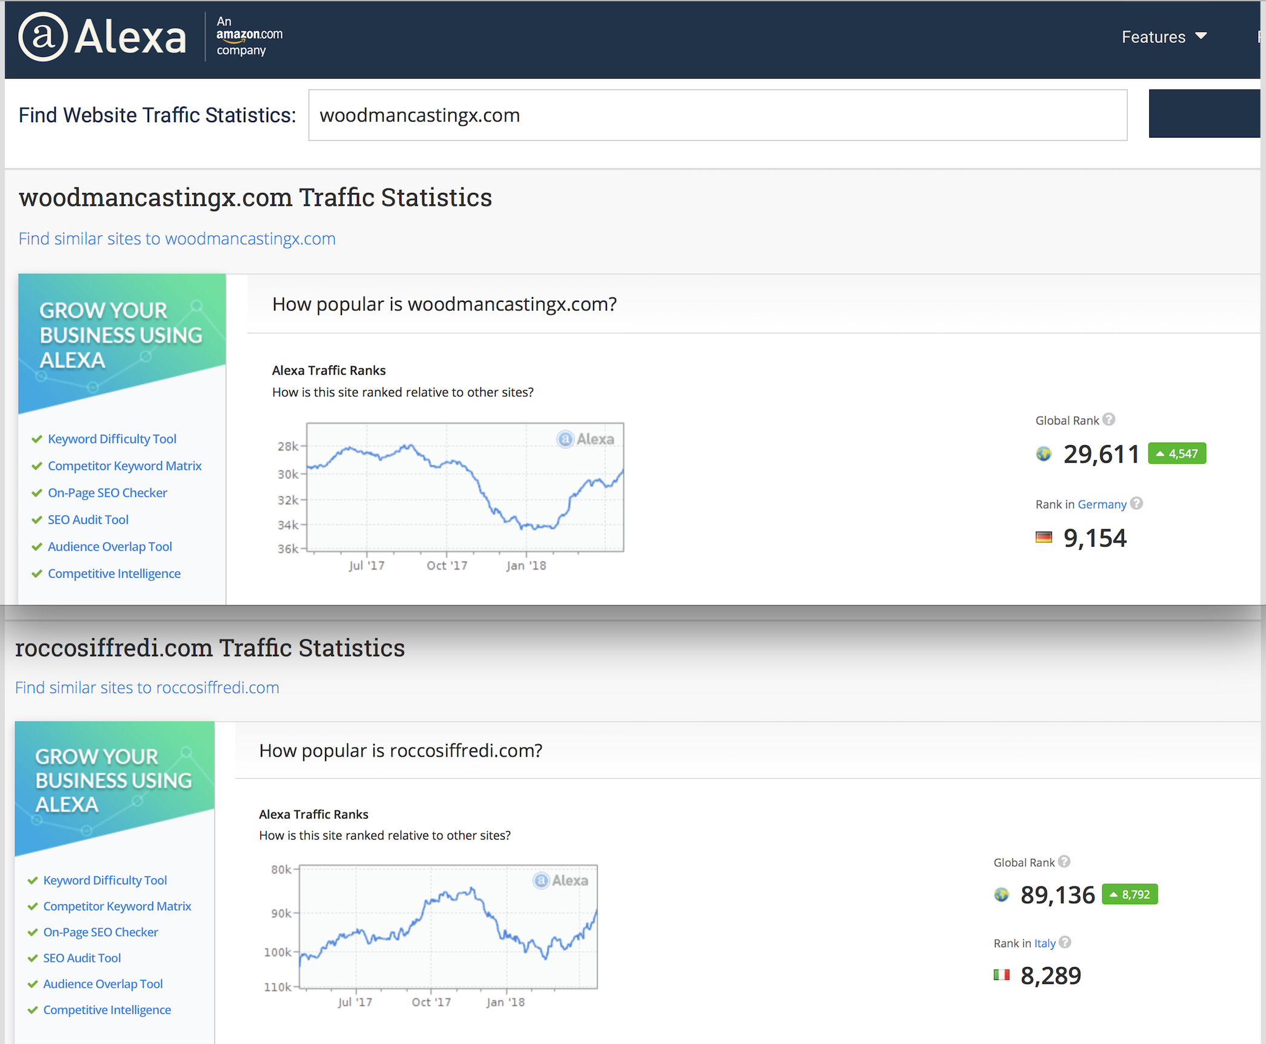
Task: Click the German flag icon
Action: [1044, 537]
